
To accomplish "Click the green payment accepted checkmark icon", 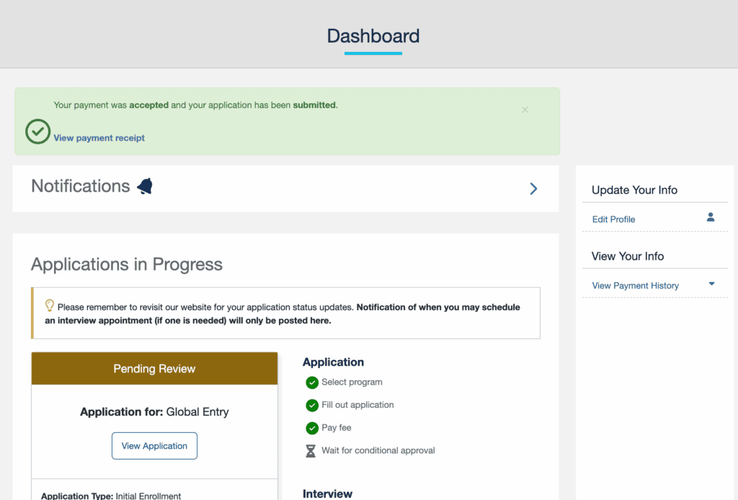I will click(x=37, y=132).
